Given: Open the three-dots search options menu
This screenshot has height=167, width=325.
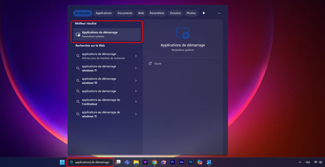Looking at the screenshot, I should (x=219, y=13).
